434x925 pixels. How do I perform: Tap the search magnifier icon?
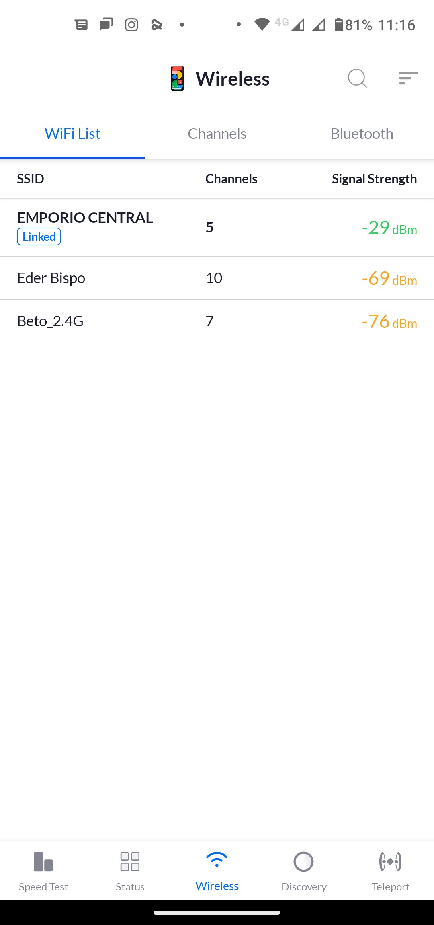coord(357,78)
